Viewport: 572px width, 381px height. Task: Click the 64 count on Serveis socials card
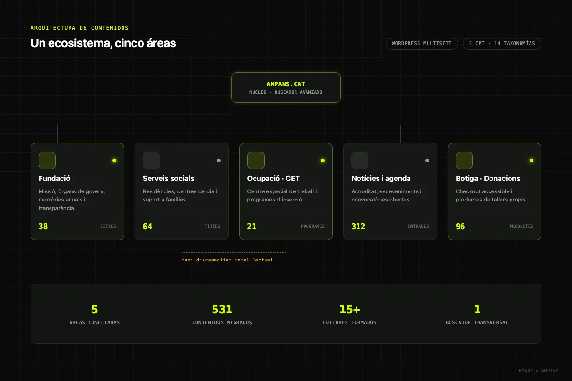pyautogui.click(x=148, y=226)
